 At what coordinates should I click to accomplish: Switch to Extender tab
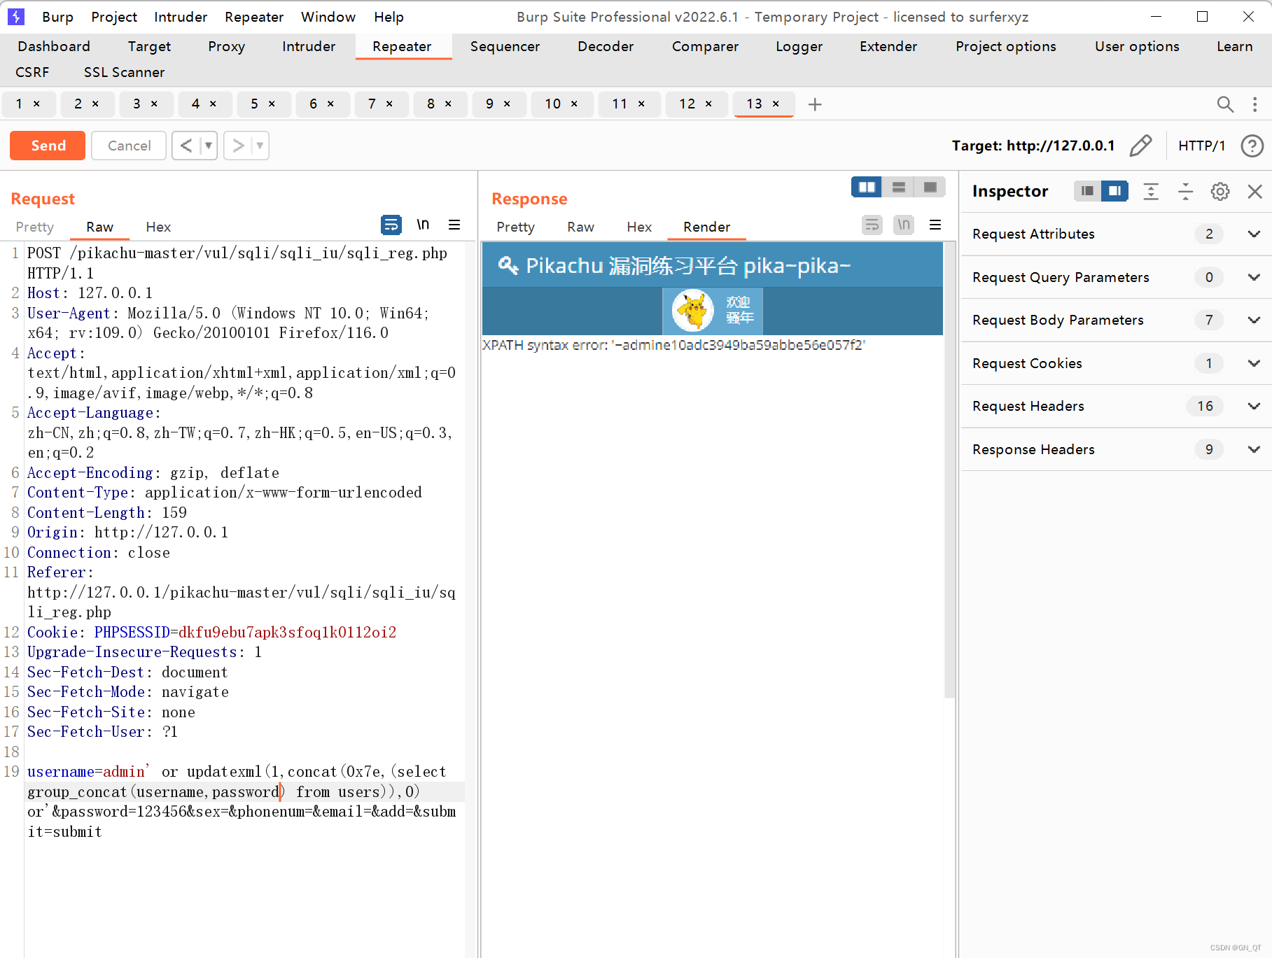pos(888,46)
